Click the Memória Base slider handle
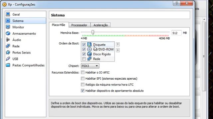213x119 pixels. click(x=93, y=32)
